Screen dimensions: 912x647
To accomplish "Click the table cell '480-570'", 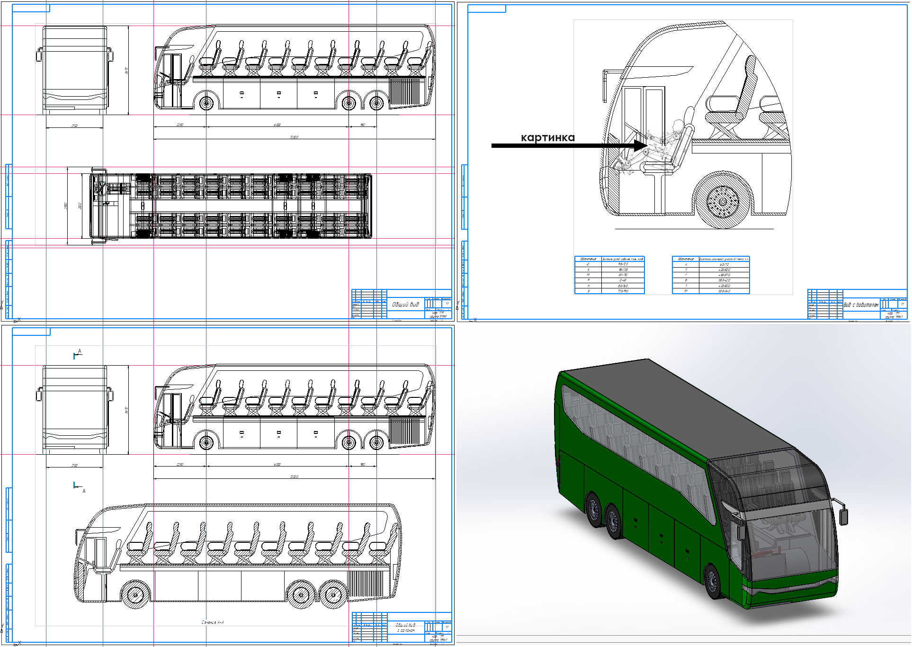I will point(724,275).
